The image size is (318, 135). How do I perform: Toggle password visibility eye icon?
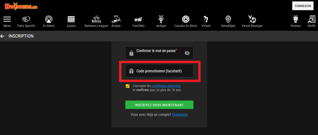pyautogui.click(x=187, y=53)
